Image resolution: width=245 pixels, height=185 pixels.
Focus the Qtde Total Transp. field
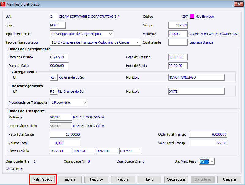[x=208, y=134]
